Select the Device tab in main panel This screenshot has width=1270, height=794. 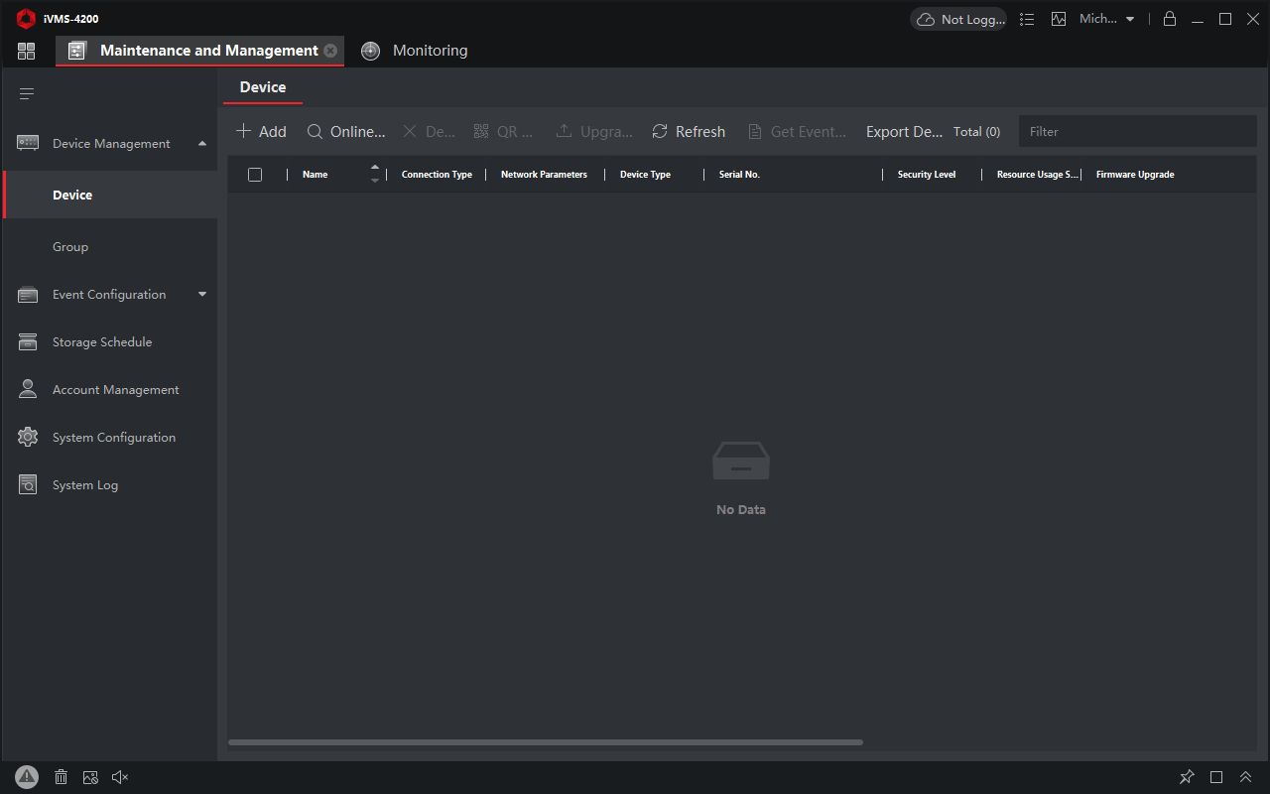click(263, 87)
